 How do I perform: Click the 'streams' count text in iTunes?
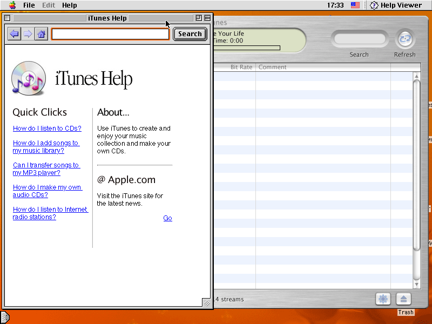[x=229, y=299]
